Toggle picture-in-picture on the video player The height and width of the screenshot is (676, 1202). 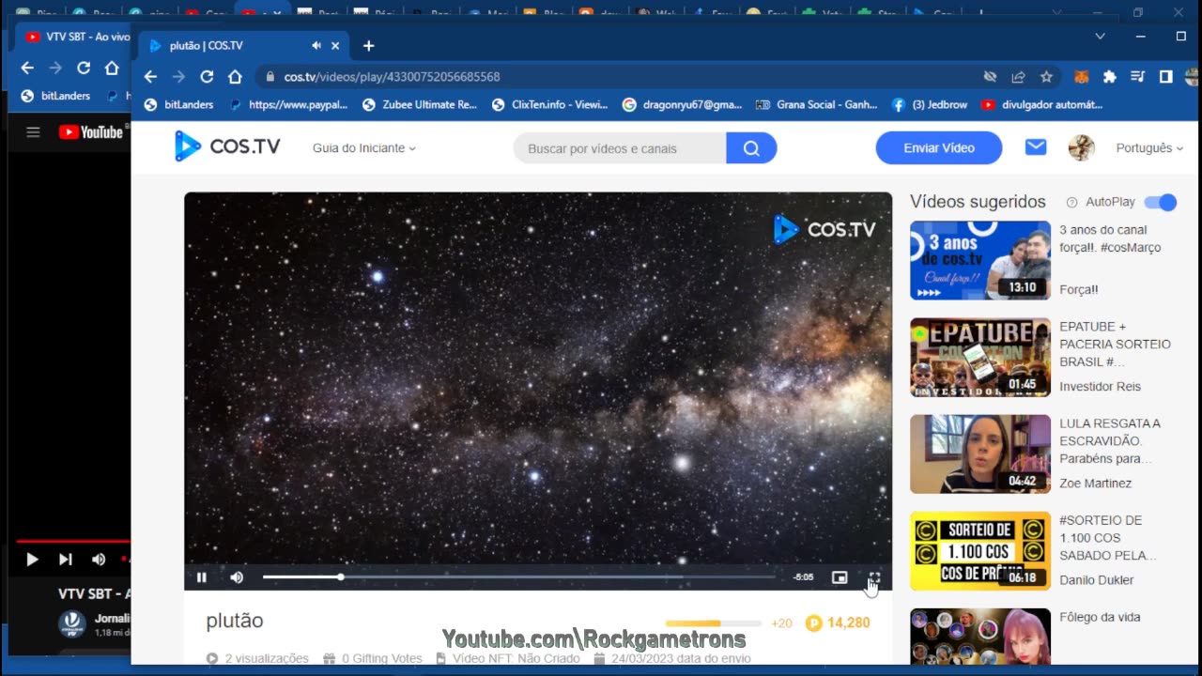tap(840, 577)
